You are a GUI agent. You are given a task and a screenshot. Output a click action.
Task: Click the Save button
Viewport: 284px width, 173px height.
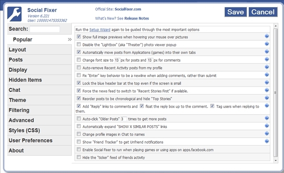(236, 12)
